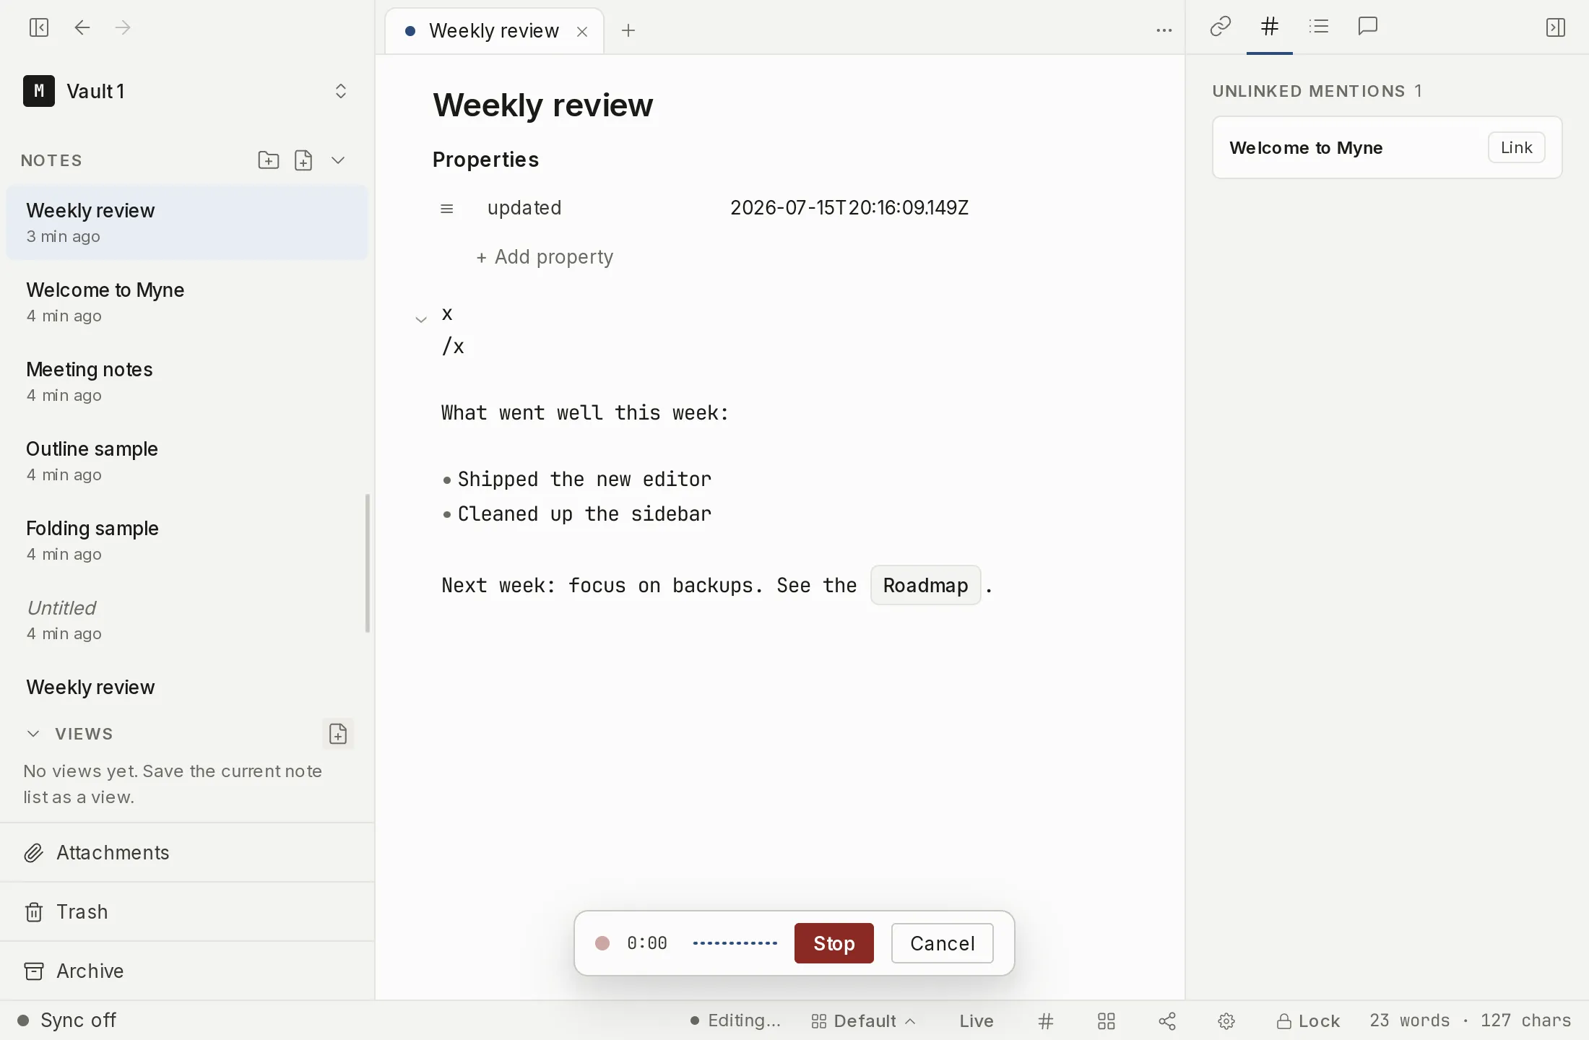Viewport: 1589px width, 1040px height.
Task: Collapse the Views section chevron
Action: coord(33,734)
